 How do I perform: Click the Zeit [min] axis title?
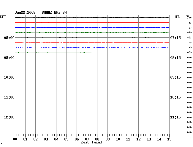91,142
